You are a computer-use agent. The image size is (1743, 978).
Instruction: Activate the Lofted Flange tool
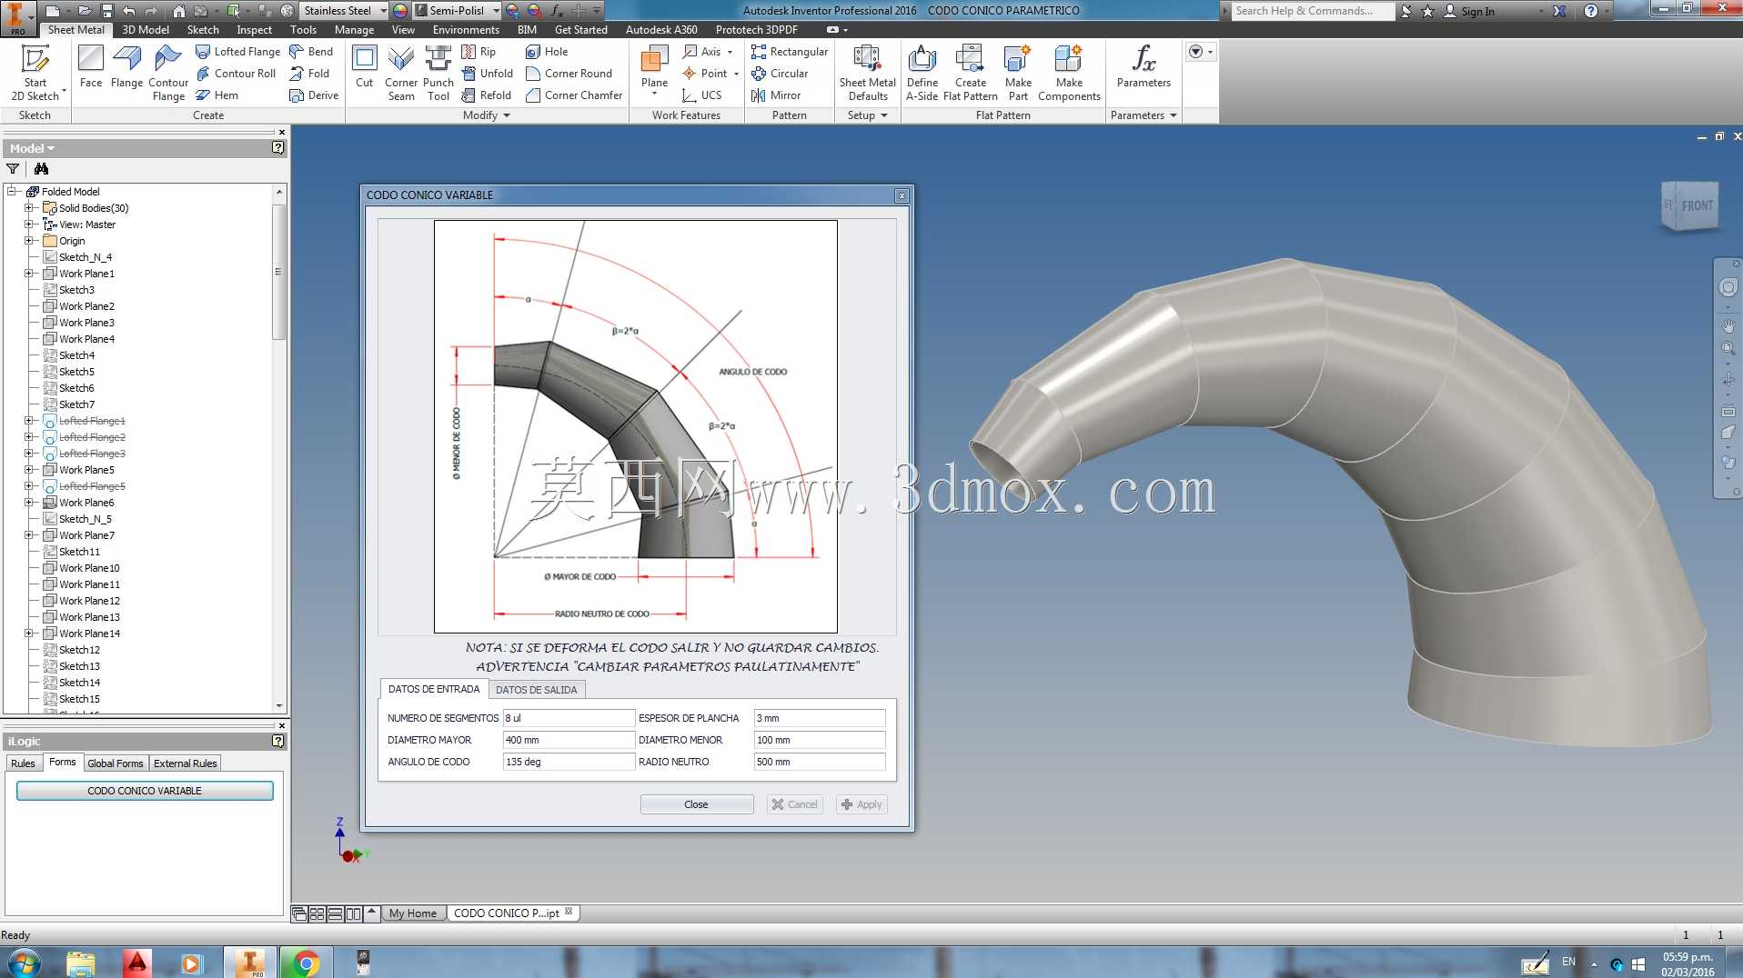[238, 52]
